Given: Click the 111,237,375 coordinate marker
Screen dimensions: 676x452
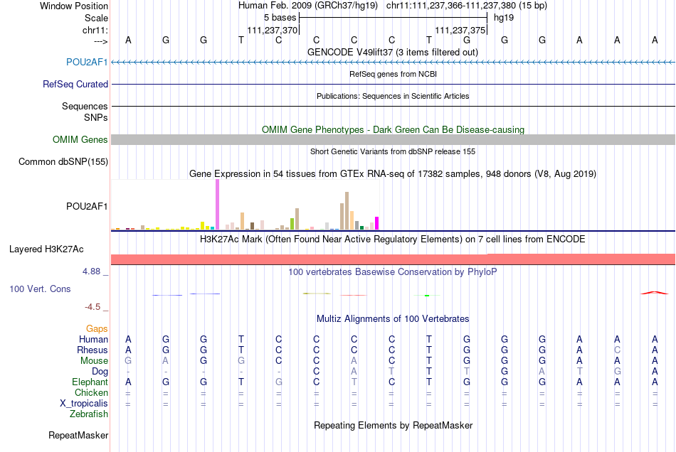Looking at the screenshot, I should click(460, 30).
